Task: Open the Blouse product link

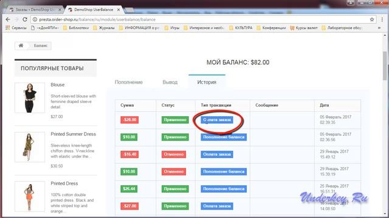Action: (58, 85)
